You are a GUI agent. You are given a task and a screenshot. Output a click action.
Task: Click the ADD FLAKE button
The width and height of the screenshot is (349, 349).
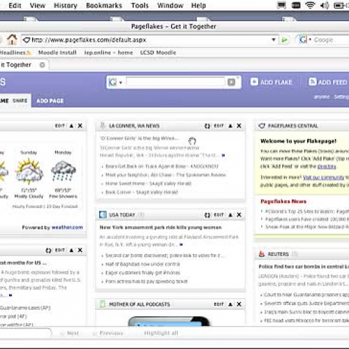[271, 82]
